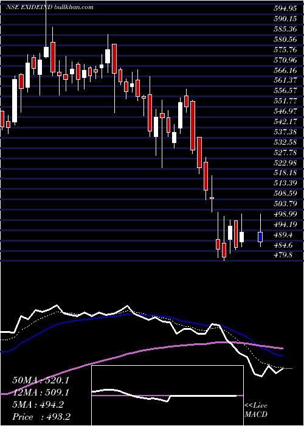
Task: Click the 508.59 price axis label
Action: (285, 194)
